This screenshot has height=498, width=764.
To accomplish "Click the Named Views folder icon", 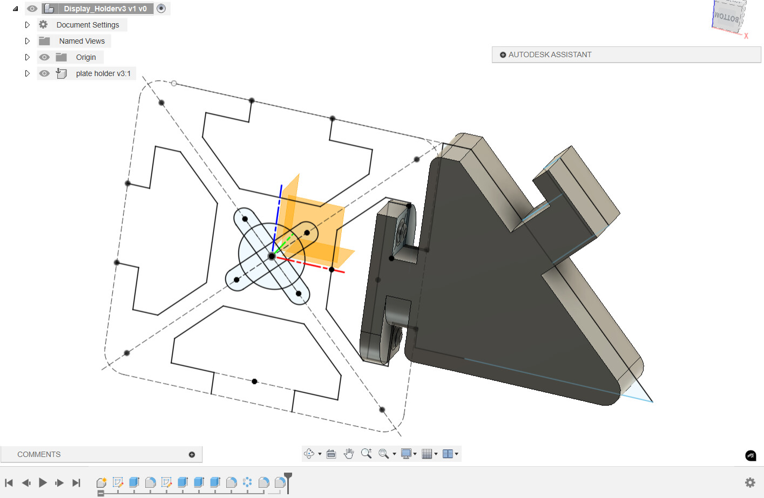I will click(x=45, y=41).
